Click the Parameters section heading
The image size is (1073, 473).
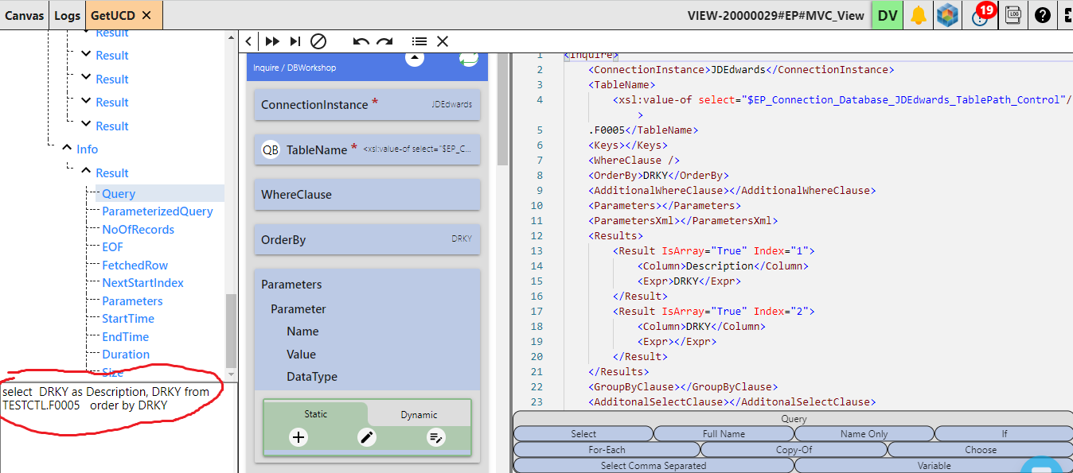pos(291,285)
